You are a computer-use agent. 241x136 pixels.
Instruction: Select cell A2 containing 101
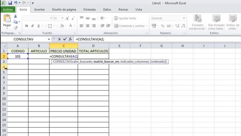[x=18, y=56]
